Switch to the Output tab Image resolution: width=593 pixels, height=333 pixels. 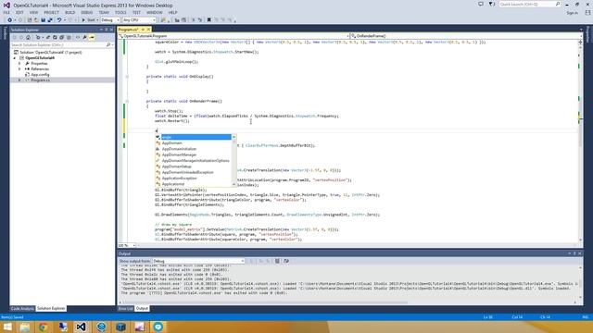(x=142, y=308)
